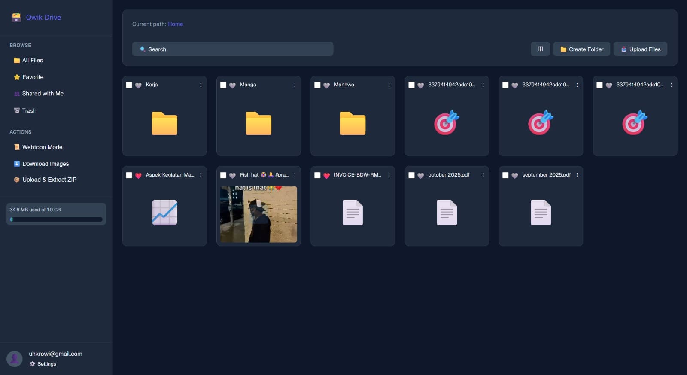Tick the checkbox for september 2025.pdf
This screenshot has height=375, width=687.
[505, 175]
